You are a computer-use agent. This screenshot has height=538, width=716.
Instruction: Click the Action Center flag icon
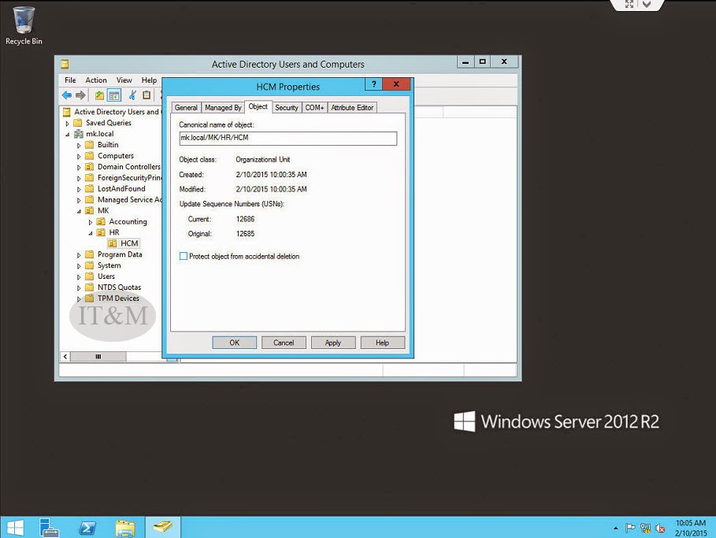coord(629,529)
